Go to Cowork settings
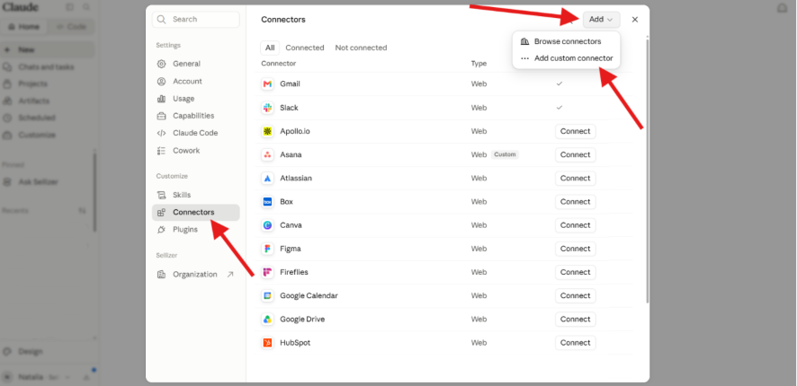The height and width of the screenshot is (386, 797). click(x=196, y=151)
